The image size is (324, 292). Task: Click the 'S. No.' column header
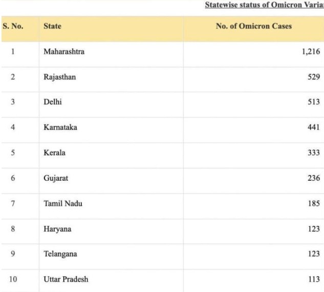tap(13, 26)
